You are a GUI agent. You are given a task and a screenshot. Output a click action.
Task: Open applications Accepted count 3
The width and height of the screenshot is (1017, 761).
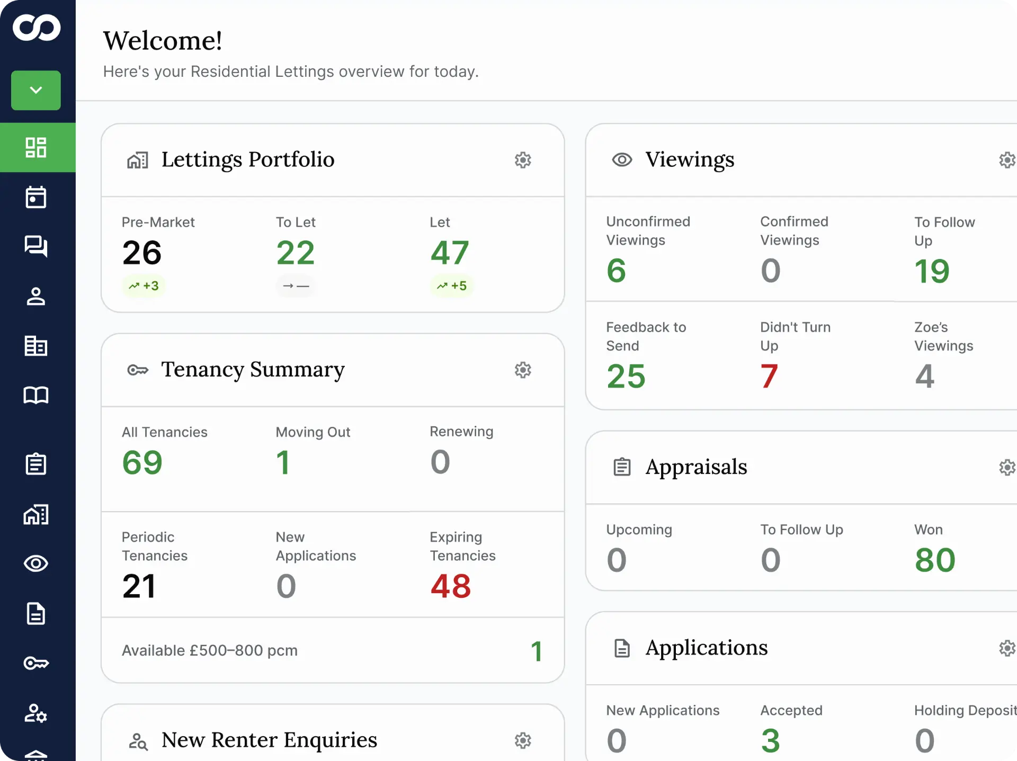pos(770,741)
